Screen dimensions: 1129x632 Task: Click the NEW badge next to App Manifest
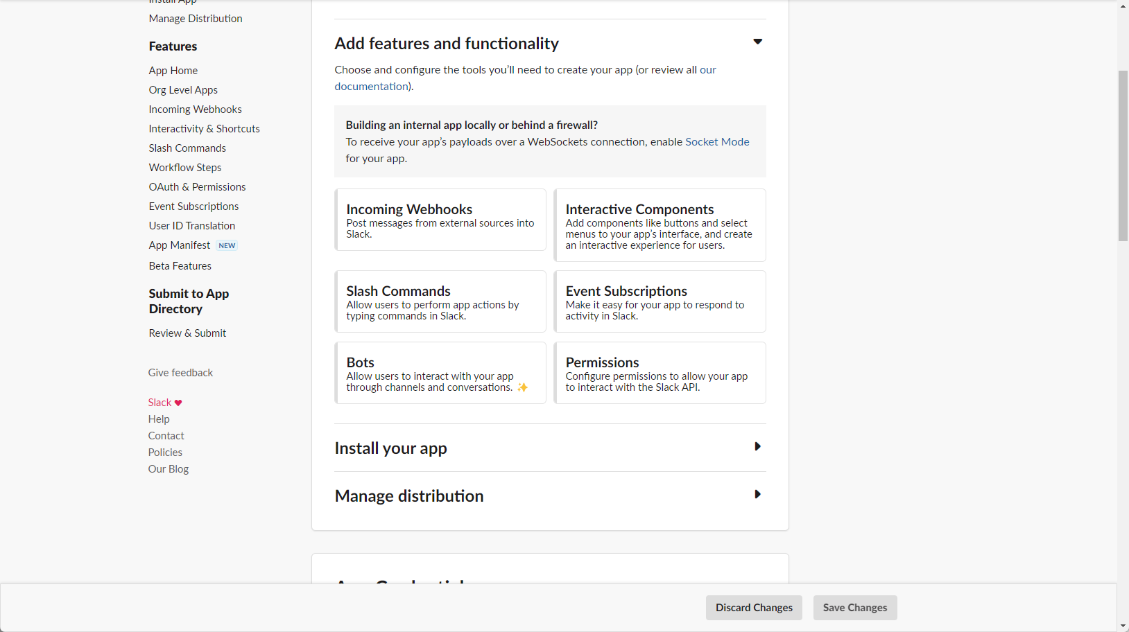coord(227,245)
